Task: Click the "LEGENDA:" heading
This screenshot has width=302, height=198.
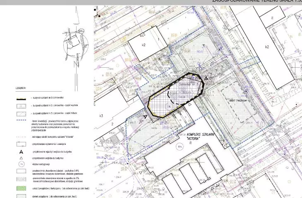Action: (x=21, y=88)
